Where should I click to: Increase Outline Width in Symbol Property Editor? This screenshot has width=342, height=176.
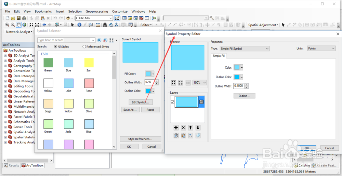[x=247, y=85]
